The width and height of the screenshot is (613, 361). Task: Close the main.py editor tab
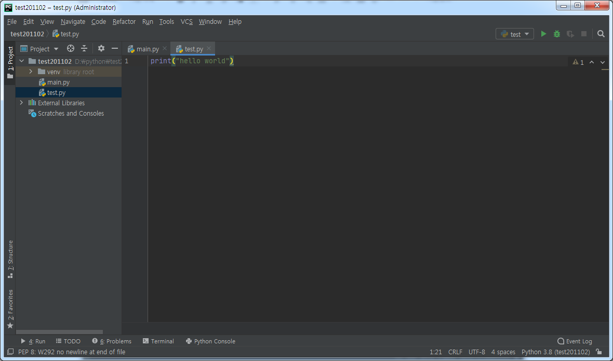click(x=165, y=48)
